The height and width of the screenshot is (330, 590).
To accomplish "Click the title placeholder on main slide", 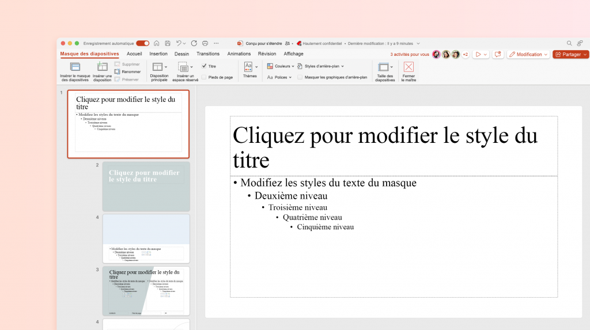I will (x=394, y=146).
